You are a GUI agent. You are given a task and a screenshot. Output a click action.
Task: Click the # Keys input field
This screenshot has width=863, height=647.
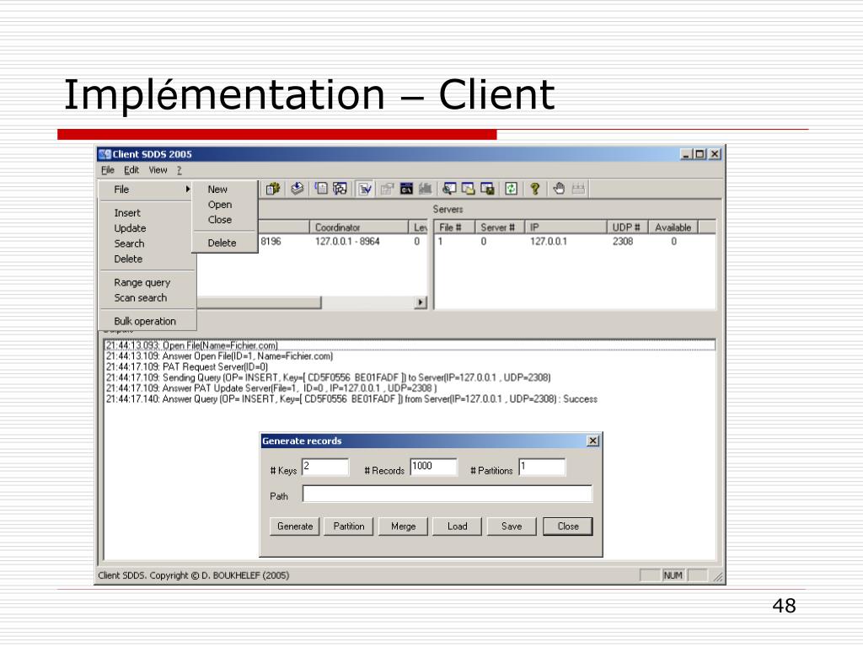click(325, 467)
